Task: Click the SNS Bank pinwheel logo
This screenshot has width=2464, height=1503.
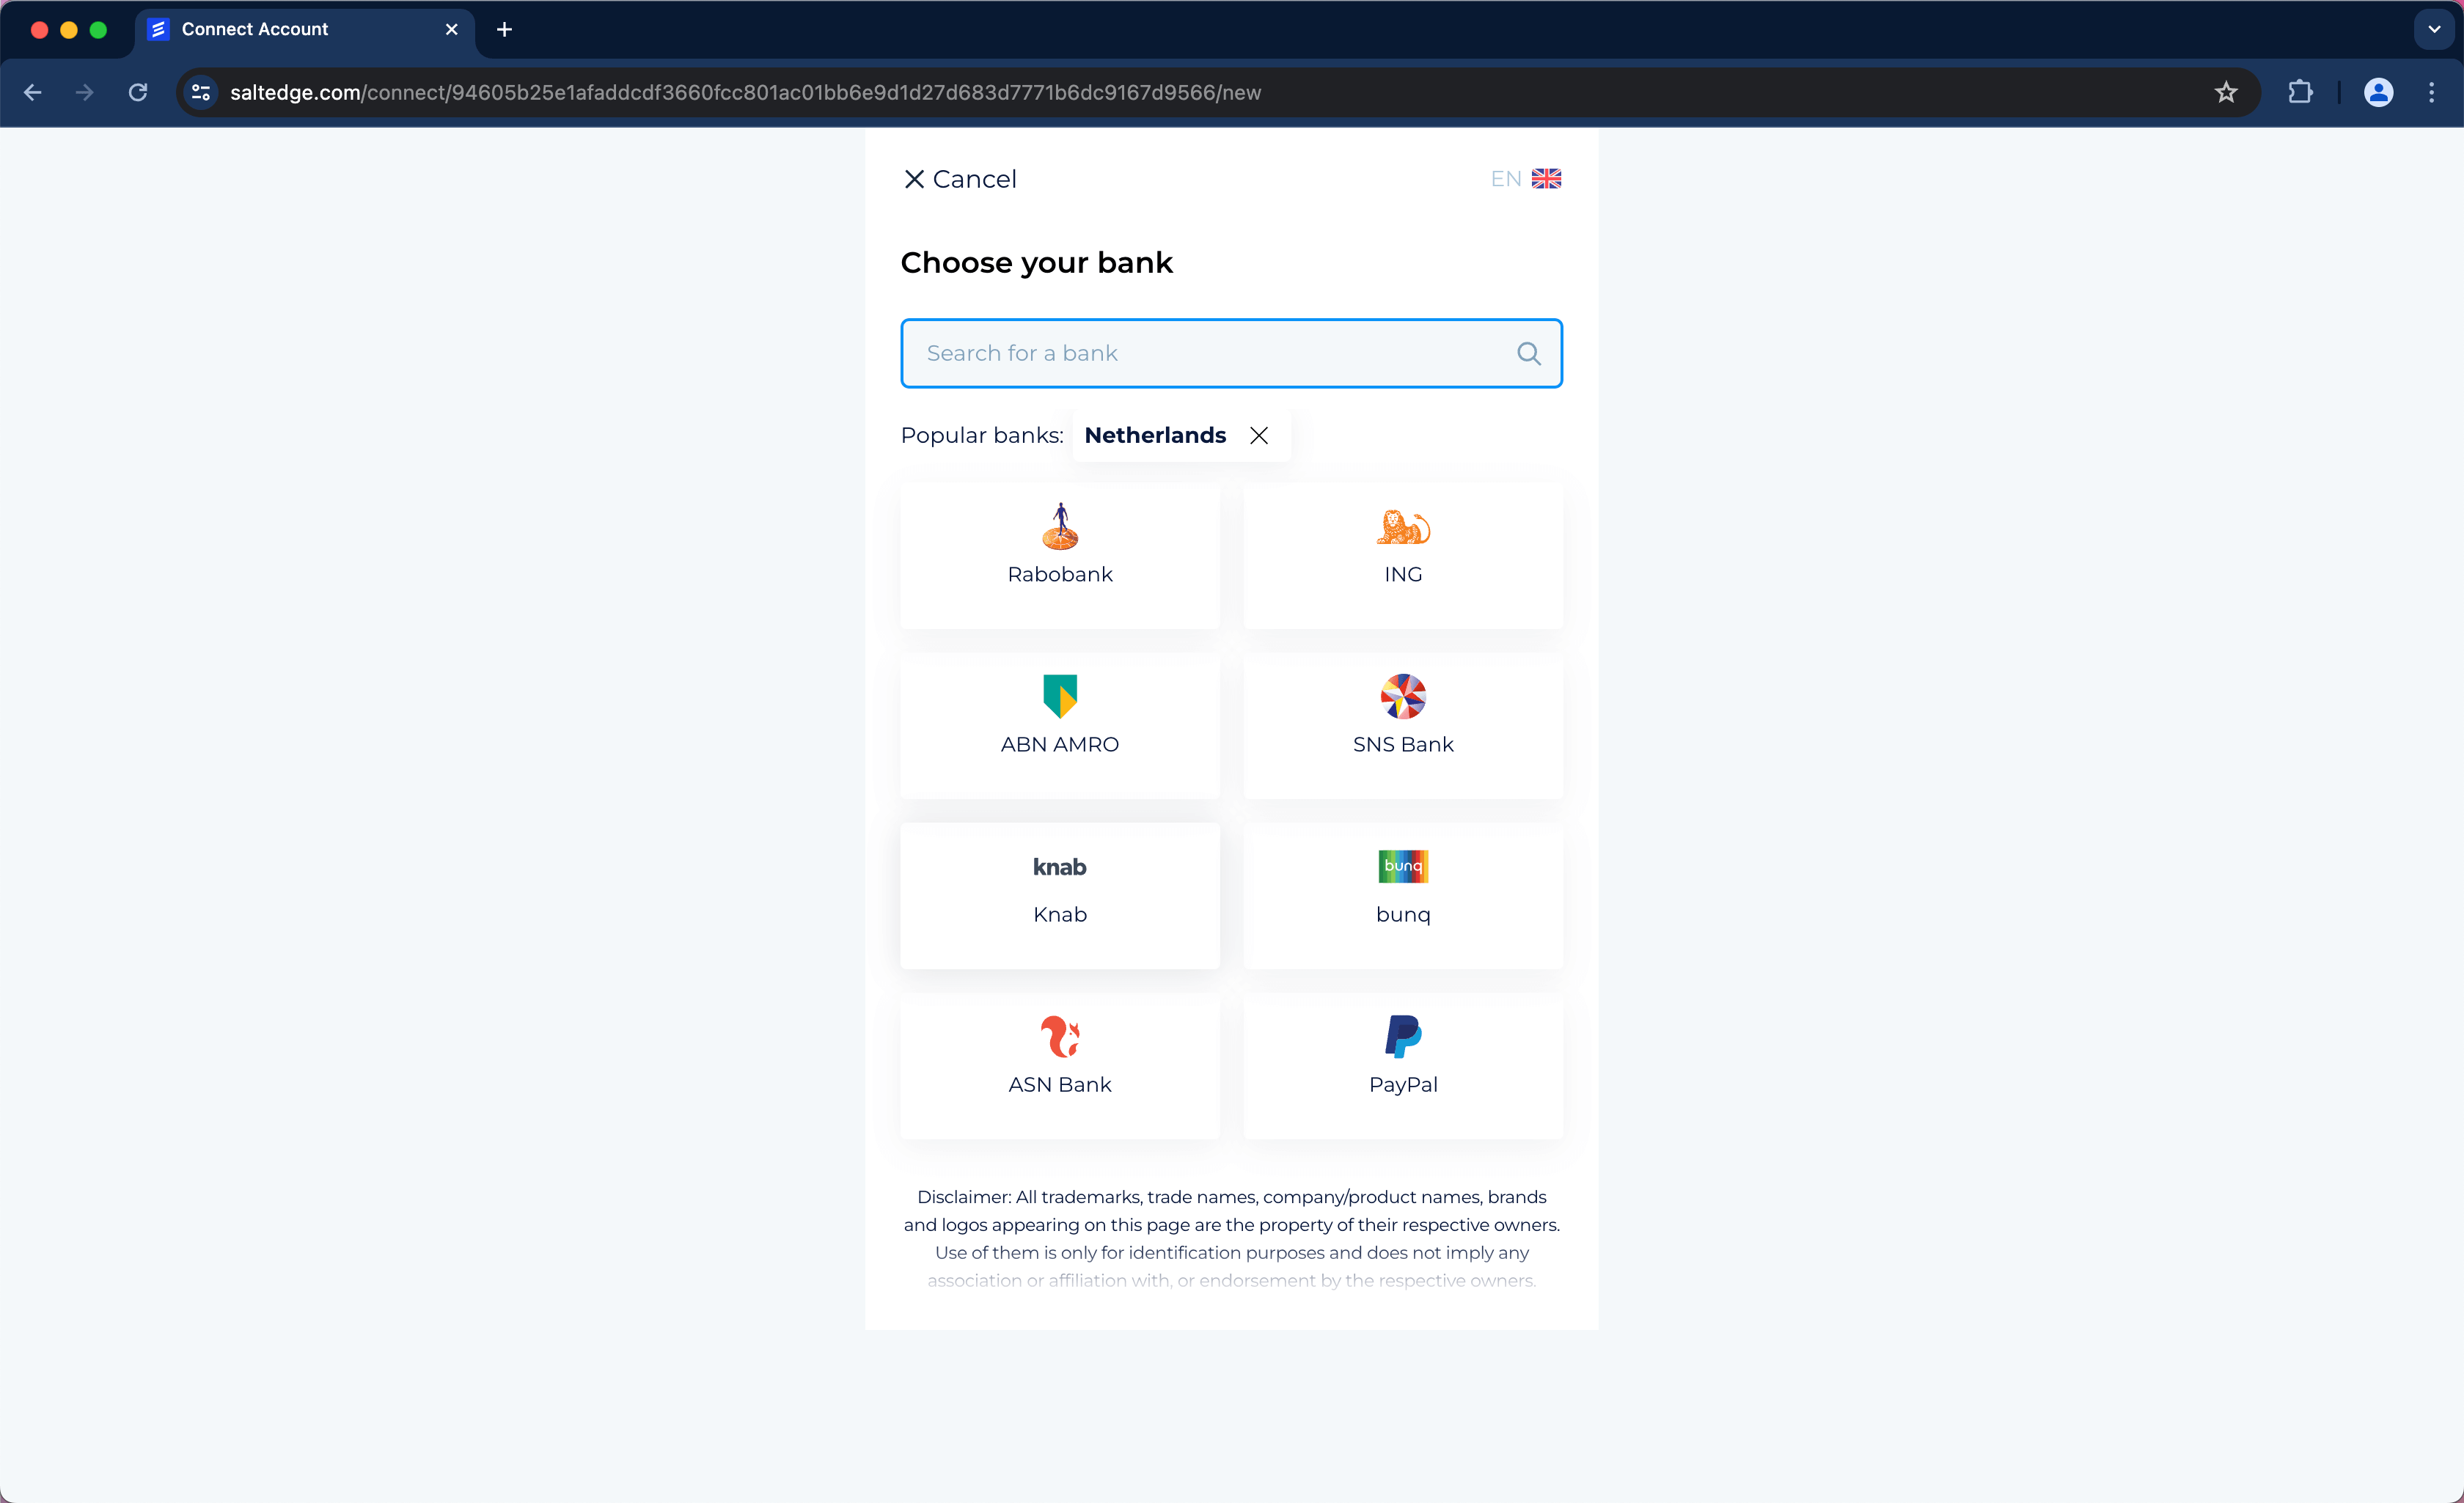Action: click(x=1403, y=697)
